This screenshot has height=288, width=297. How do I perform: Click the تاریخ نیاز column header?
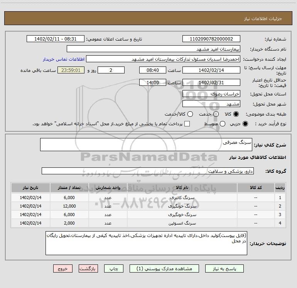30,188
